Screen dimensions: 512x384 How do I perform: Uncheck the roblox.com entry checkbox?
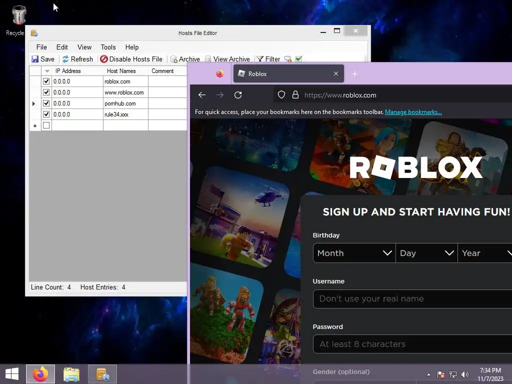(x=46, y=81)
